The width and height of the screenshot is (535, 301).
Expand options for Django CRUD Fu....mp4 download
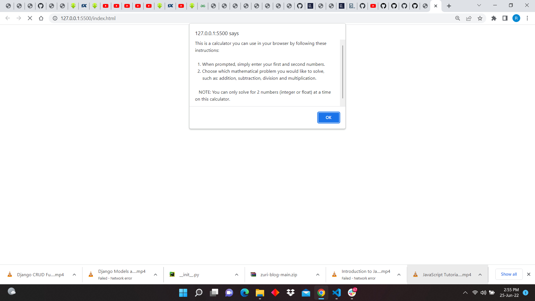[74, 275]
